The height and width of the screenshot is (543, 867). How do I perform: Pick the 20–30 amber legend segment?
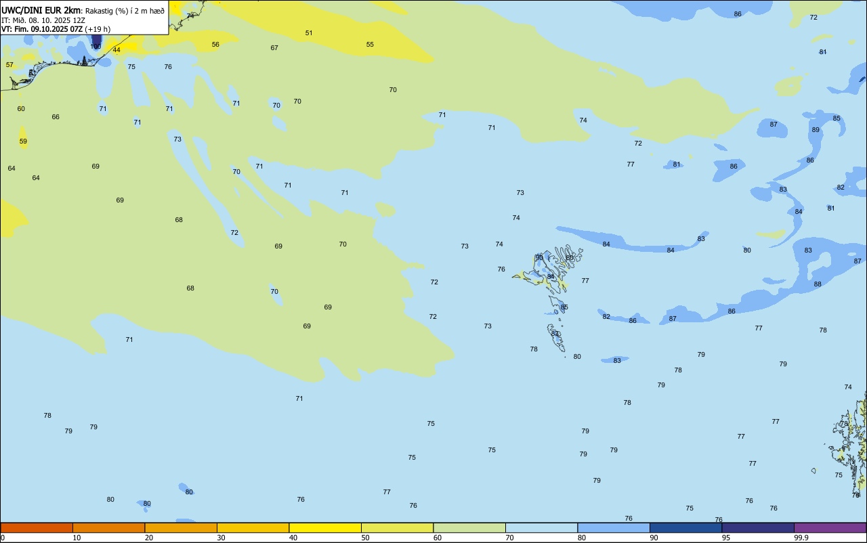click(x=181, y=527)
